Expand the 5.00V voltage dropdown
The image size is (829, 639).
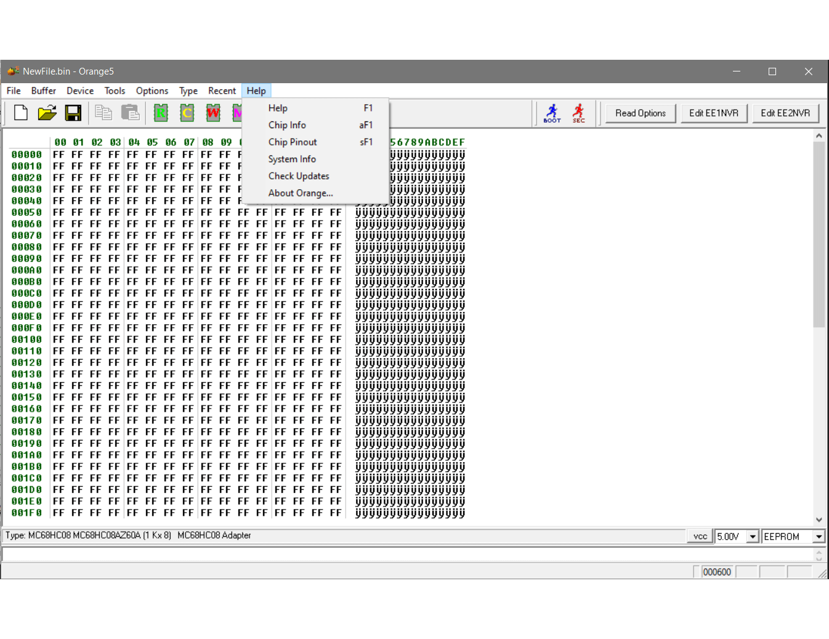pyautogui.click(x=753, y=537)
